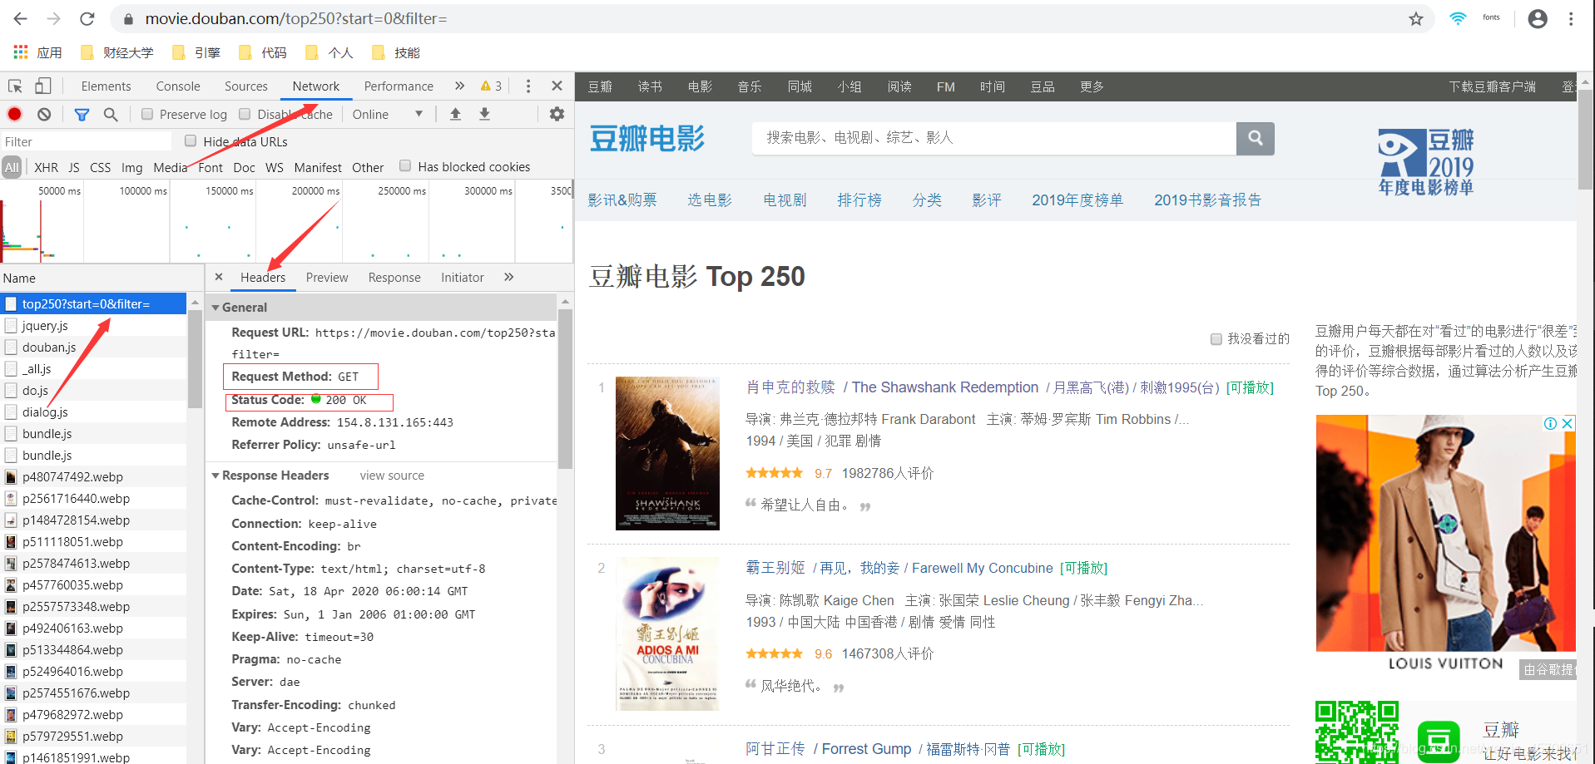
Task: Show more DevTools tabs chevron
Action: coord(459,86)
